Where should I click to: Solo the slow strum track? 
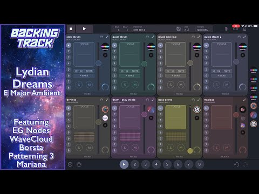point(79,85)
